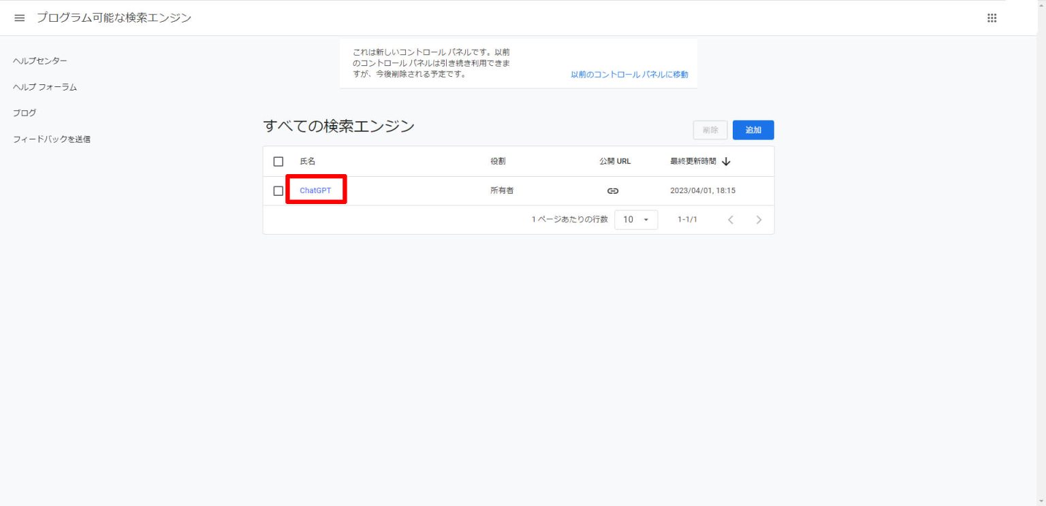Open ヘルプセンター from the sidebar
1046x506 pixels.
[x=39, y=61]
